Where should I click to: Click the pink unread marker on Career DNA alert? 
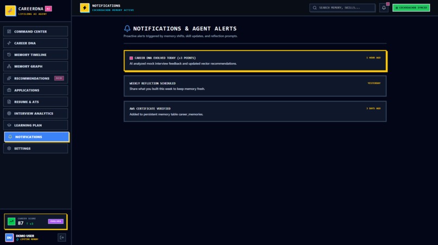click(131, 58)
